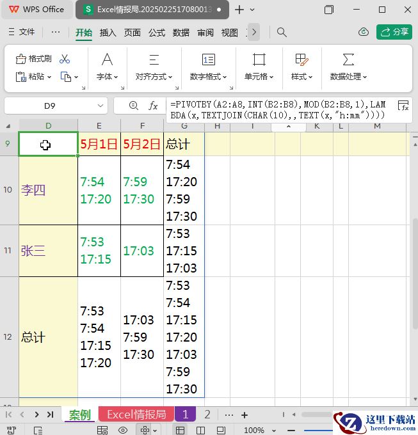Screen dimensions: 418x435
Task: Show more sheets via the sheet bar ellipsis
Action: click(x=229, y=415)
